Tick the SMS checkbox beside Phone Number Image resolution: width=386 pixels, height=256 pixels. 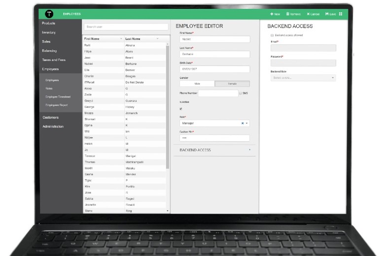240,93
